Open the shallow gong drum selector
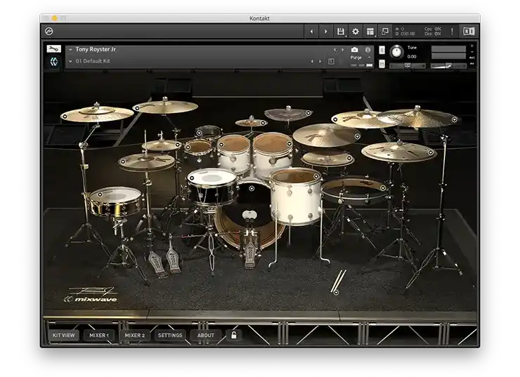The image size is (520, 377). 383,188
